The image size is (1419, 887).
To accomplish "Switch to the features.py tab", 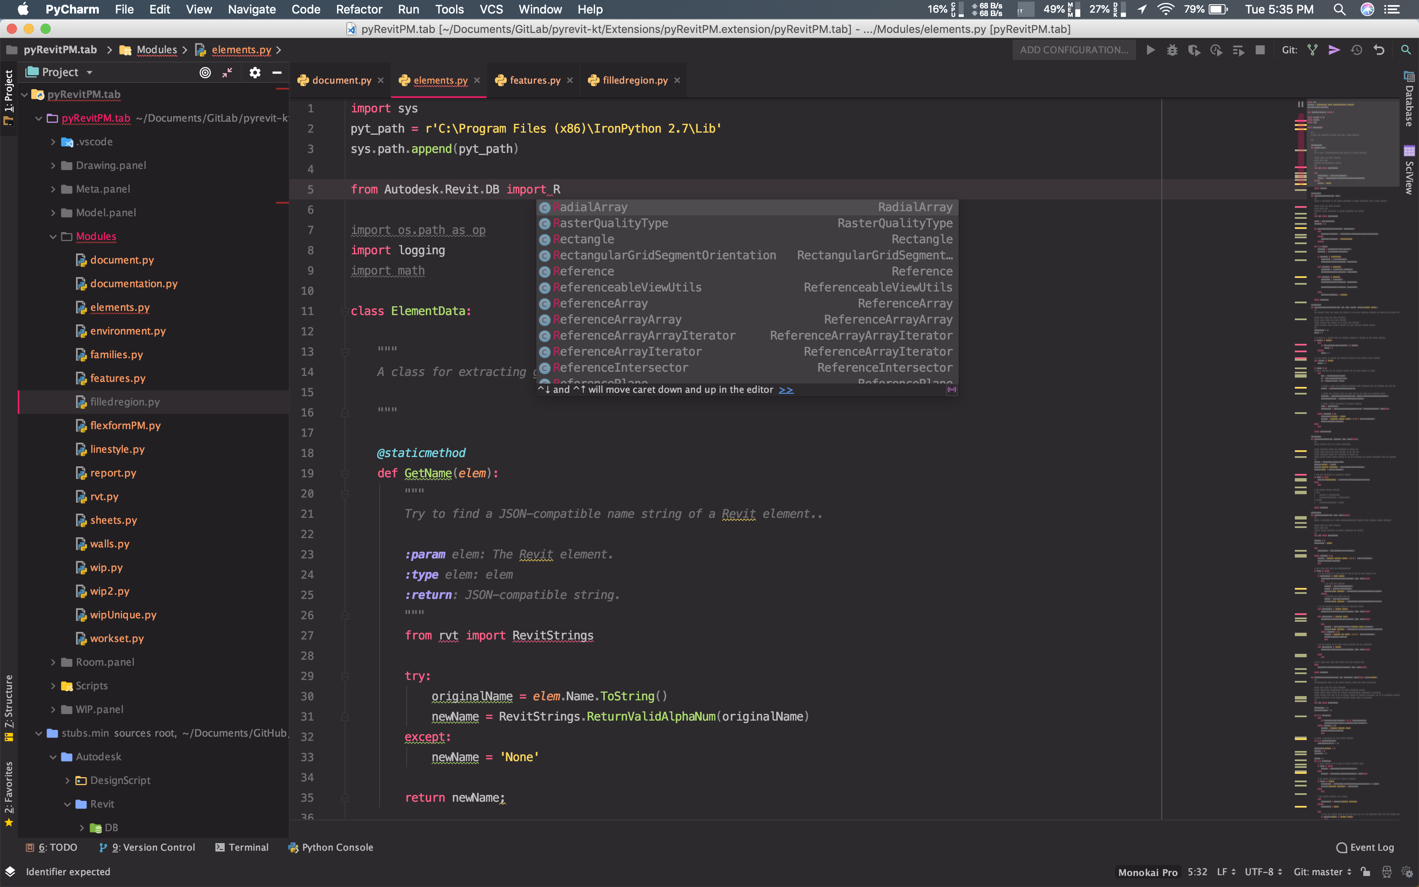I will click(x=535, y=80).
